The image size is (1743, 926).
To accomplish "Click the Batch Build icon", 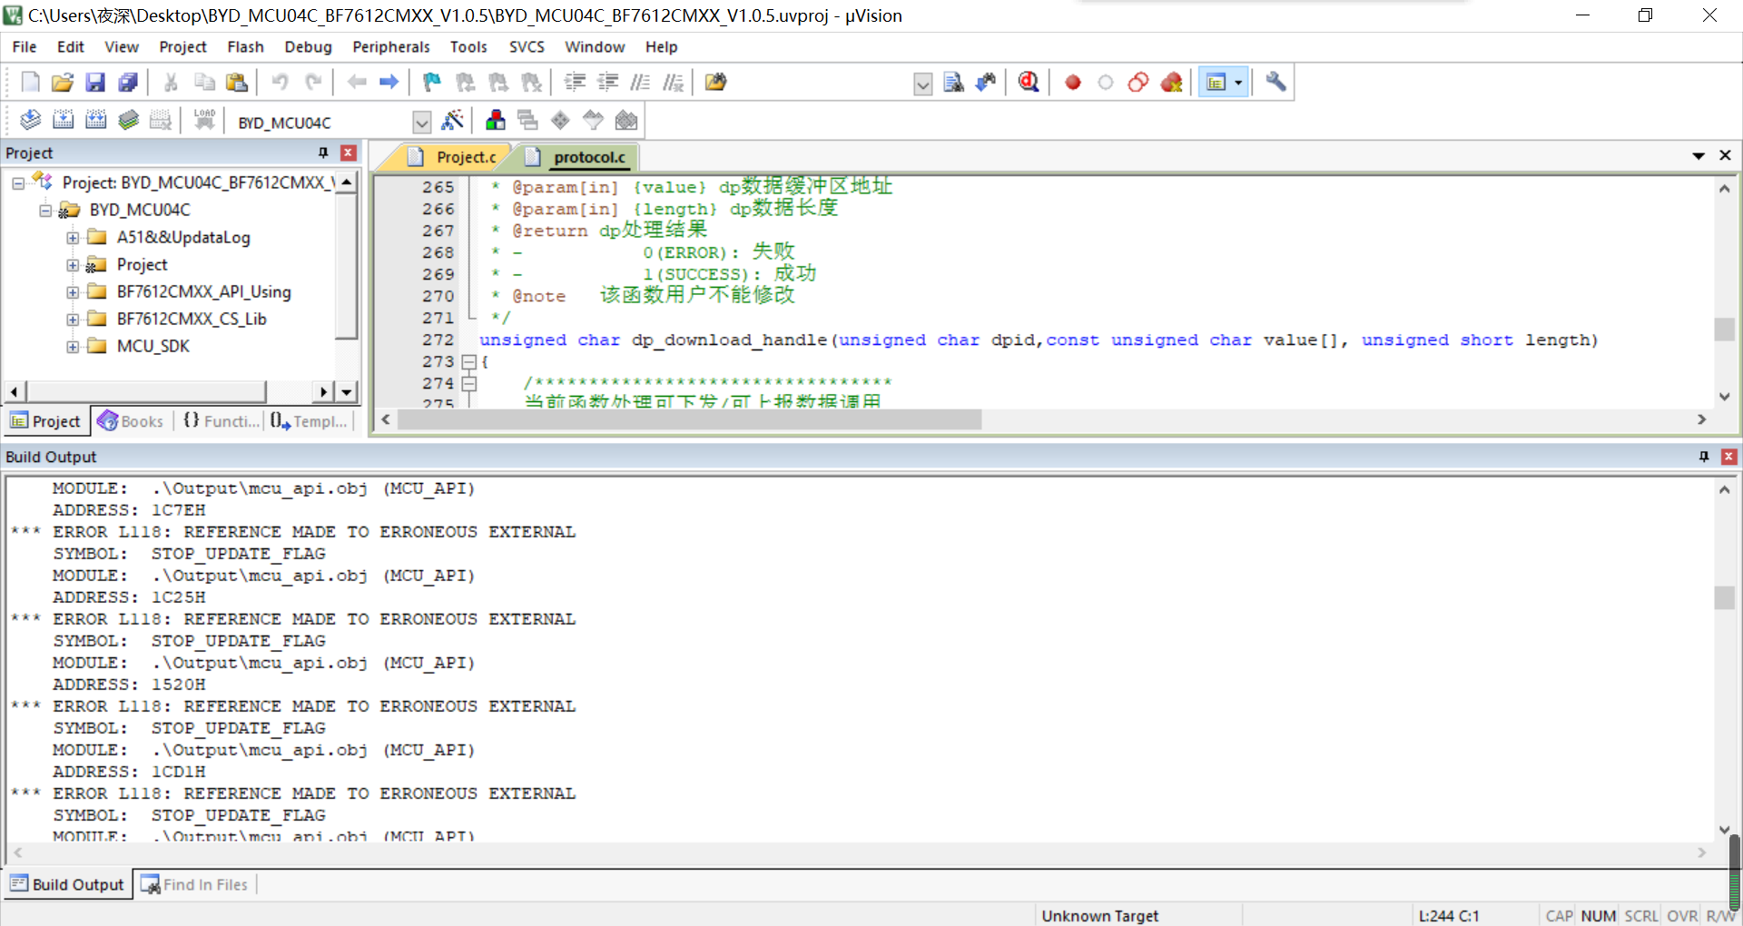I will point(128,120).
